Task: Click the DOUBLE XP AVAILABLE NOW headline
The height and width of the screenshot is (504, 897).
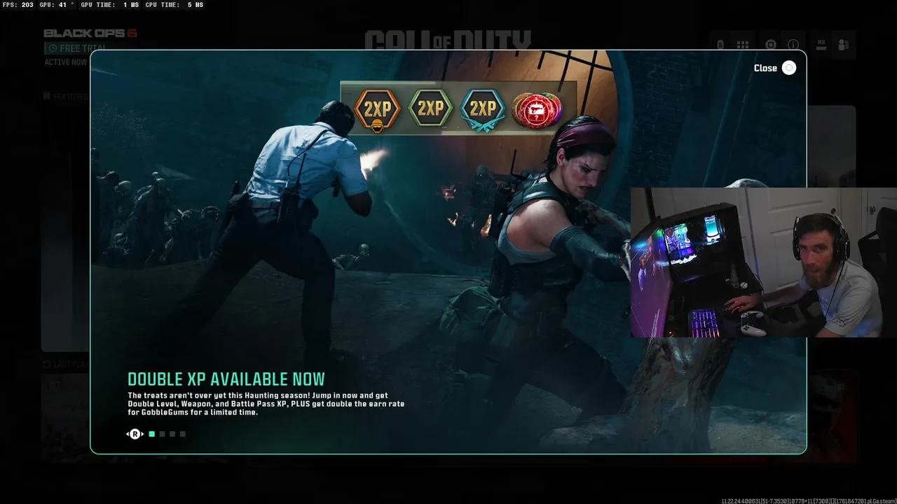Action: [x=226, y=379]
